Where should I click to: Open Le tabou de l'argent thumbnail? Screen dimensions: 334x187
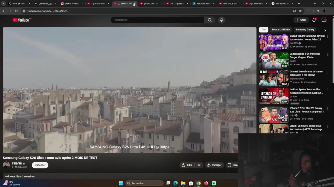[274, 96]
